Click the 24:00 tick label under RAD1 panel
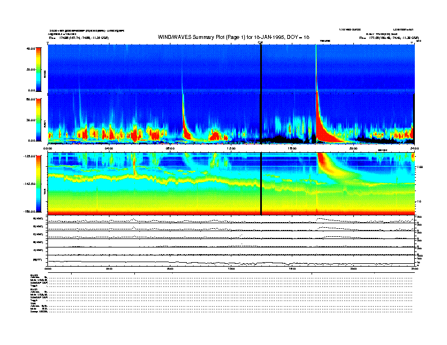 tap(414, 148)
